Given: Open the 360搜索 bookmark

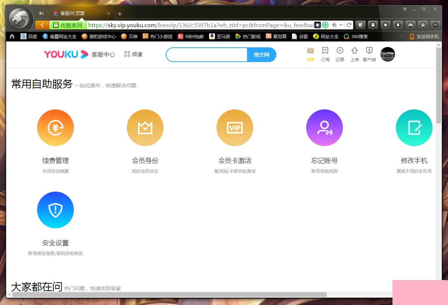Looking at the screenshot, I should pos(356,36).
